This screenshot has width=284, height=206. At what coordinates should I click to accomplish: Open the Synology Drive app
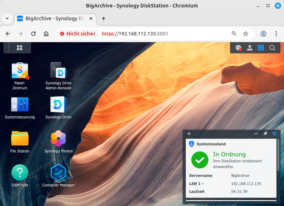pyautogui.click(x=58, y=105)
